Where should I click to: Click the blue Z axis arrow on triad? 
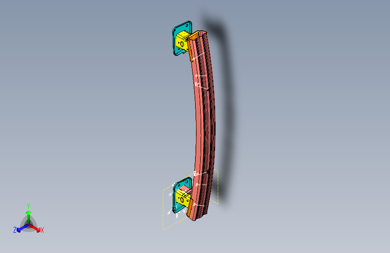22,228
